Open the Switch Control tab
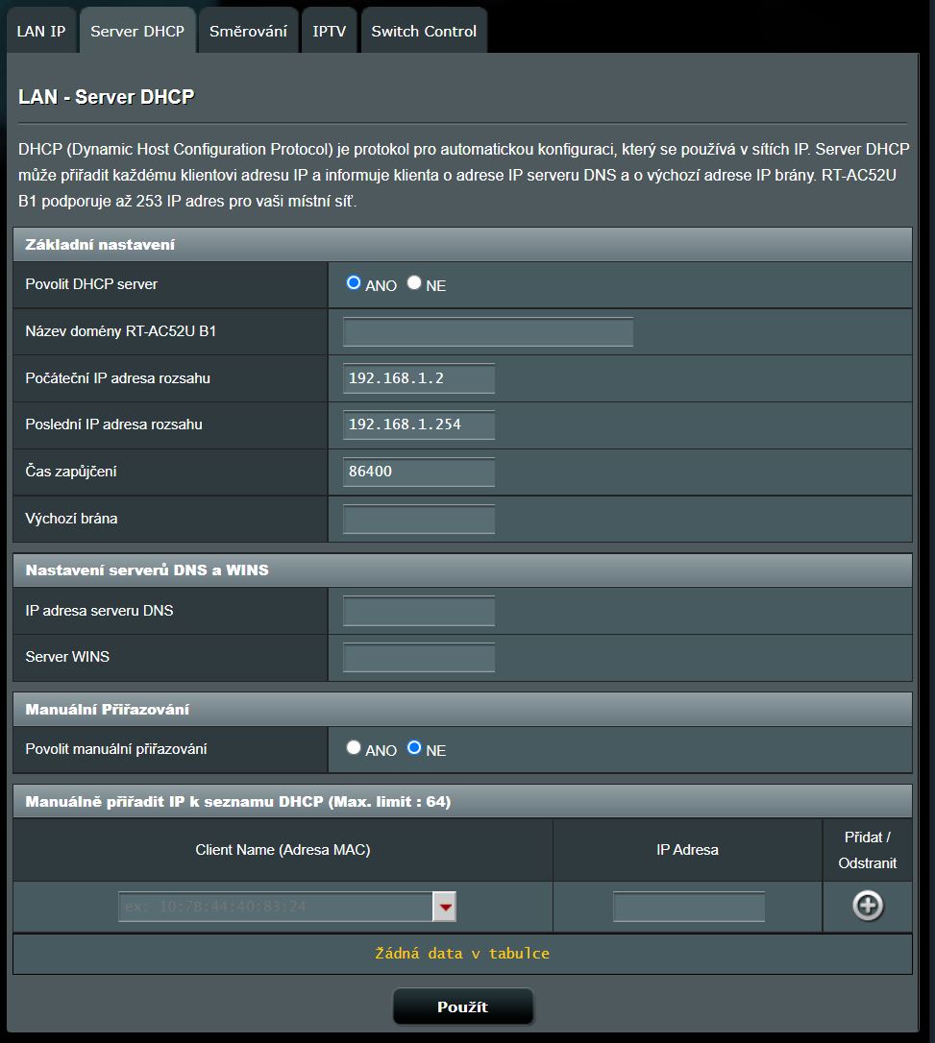 [424, 31]
